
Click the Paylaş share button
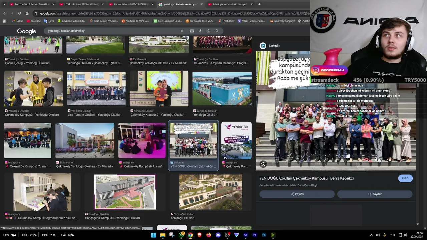click(x=297, y=194)
